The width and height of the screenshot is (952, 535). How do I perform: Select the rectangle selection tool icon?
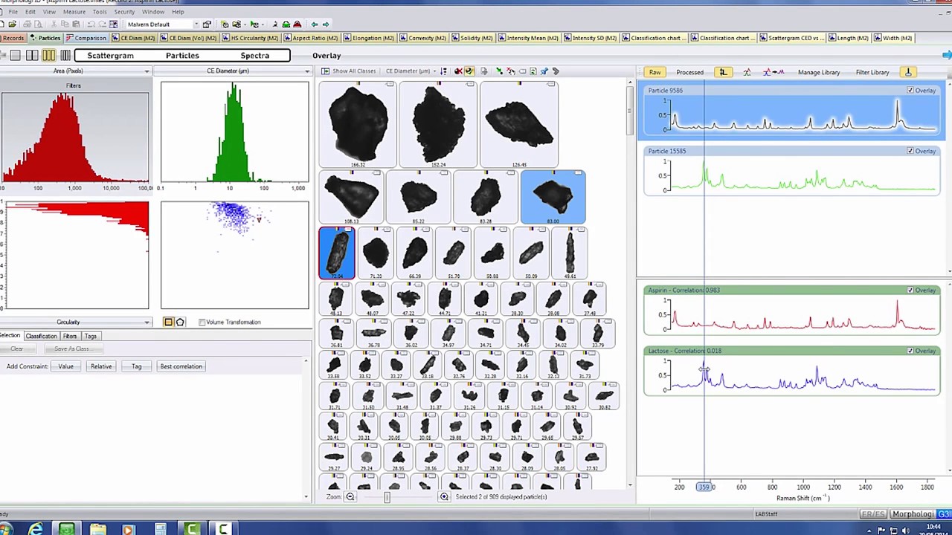pos(169,322)
